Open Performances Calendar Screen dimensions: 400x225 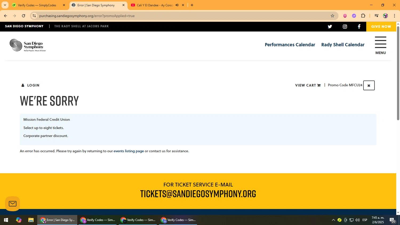tap(290, 45)
